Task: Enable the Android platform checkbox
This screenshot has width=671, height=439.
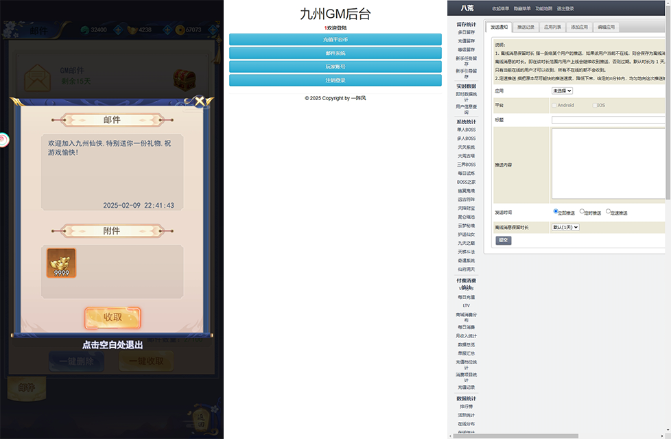Action: pos(554,105)
